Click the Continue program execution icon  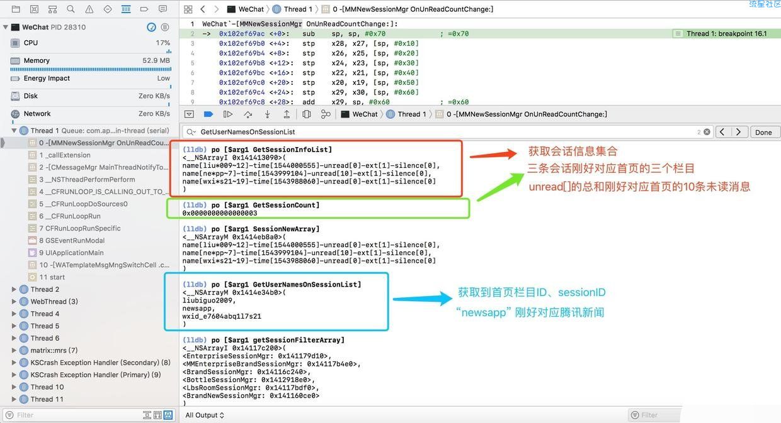(x=228, y=114)
